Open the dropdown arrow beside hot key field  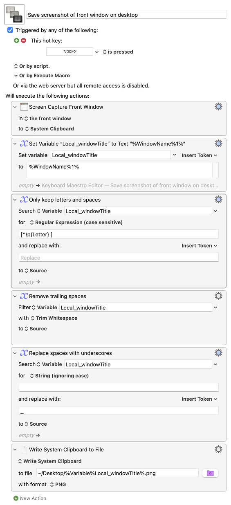(x=97, y=52)
